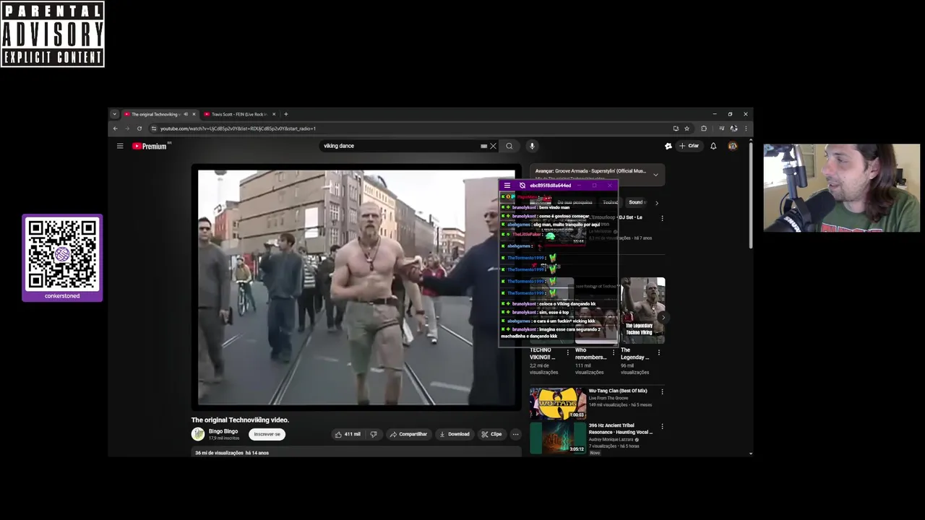The height and width of the screenshot is (520, 925).
Task: Like the video (411 mil)
Action: (348, 434)
